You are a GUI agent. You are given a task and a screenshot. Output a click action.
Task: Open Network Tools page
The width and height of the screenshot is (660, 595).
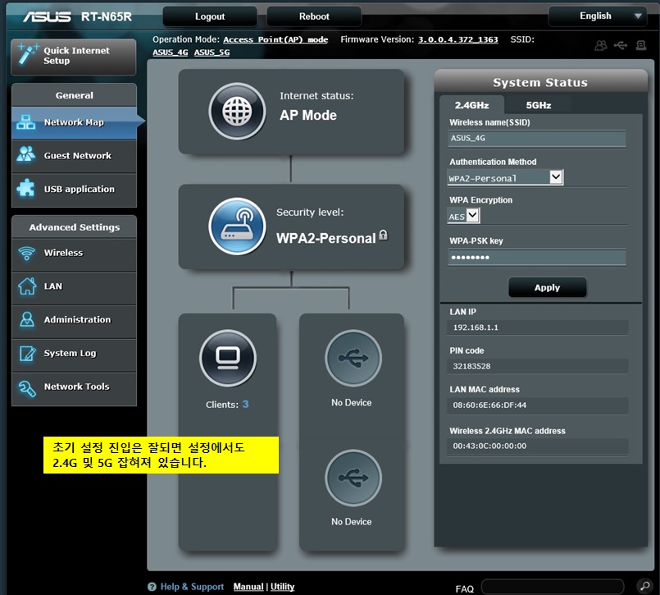(74, 387)
